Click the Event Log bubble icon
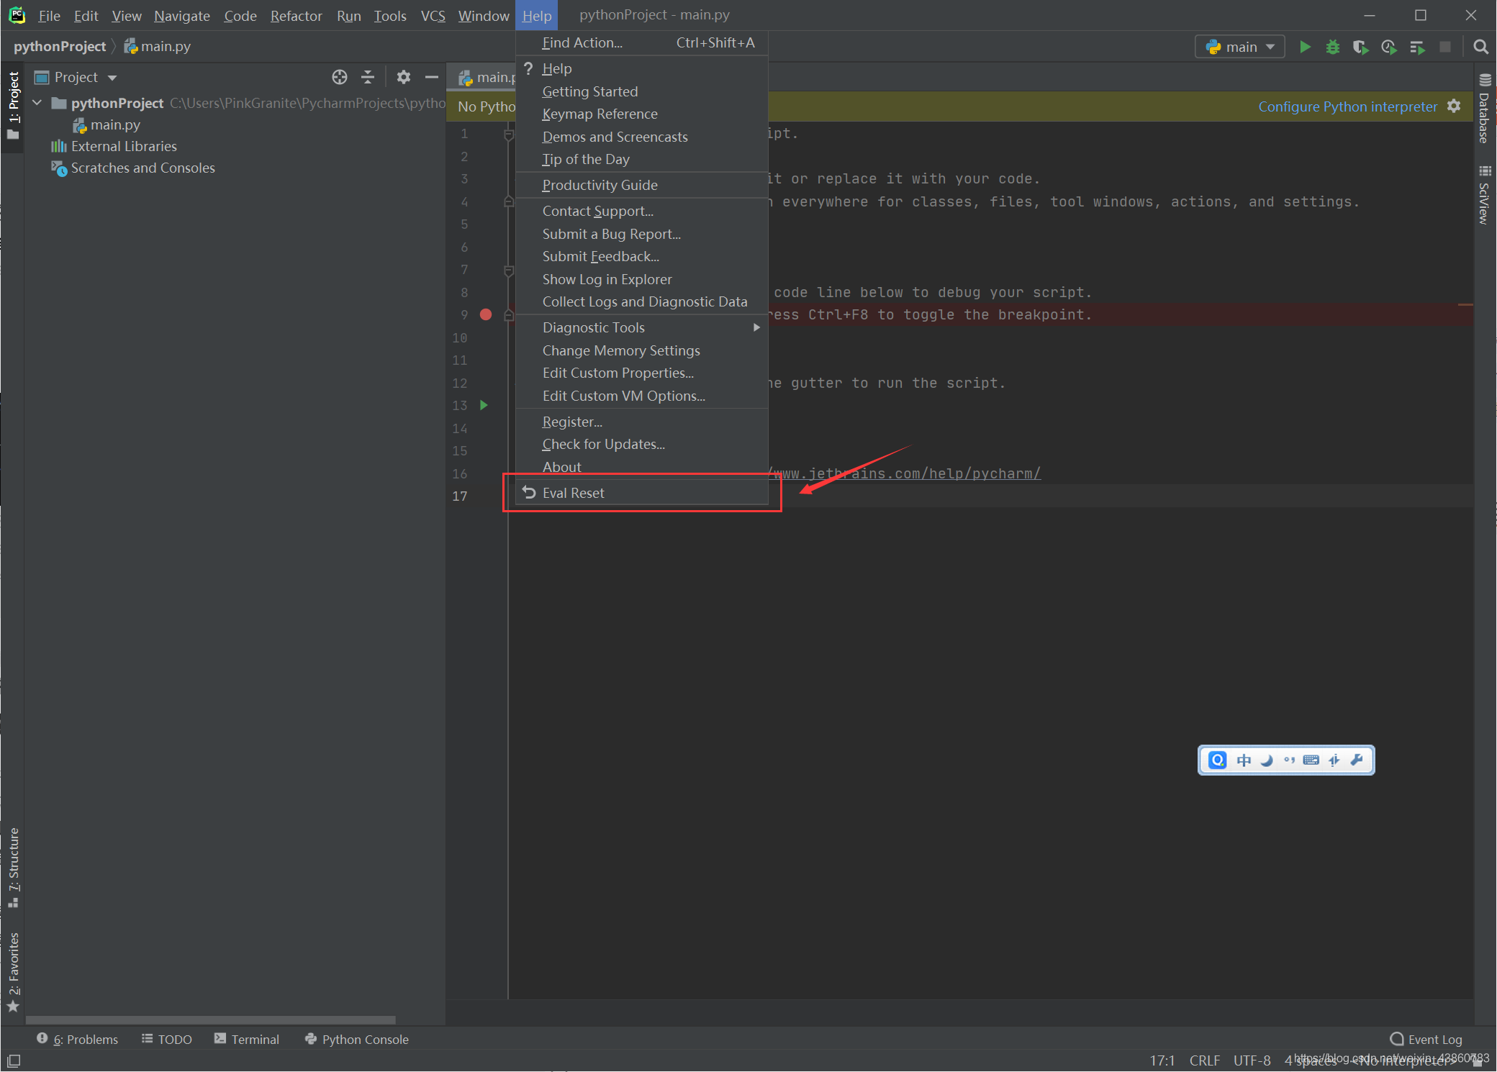1497x1072 pixels. [1397, 1039]
